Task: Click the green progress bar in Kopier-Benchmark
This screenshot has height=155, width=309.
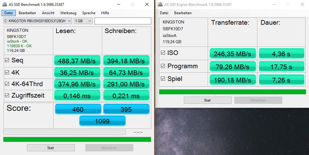Action: [233, 92]
